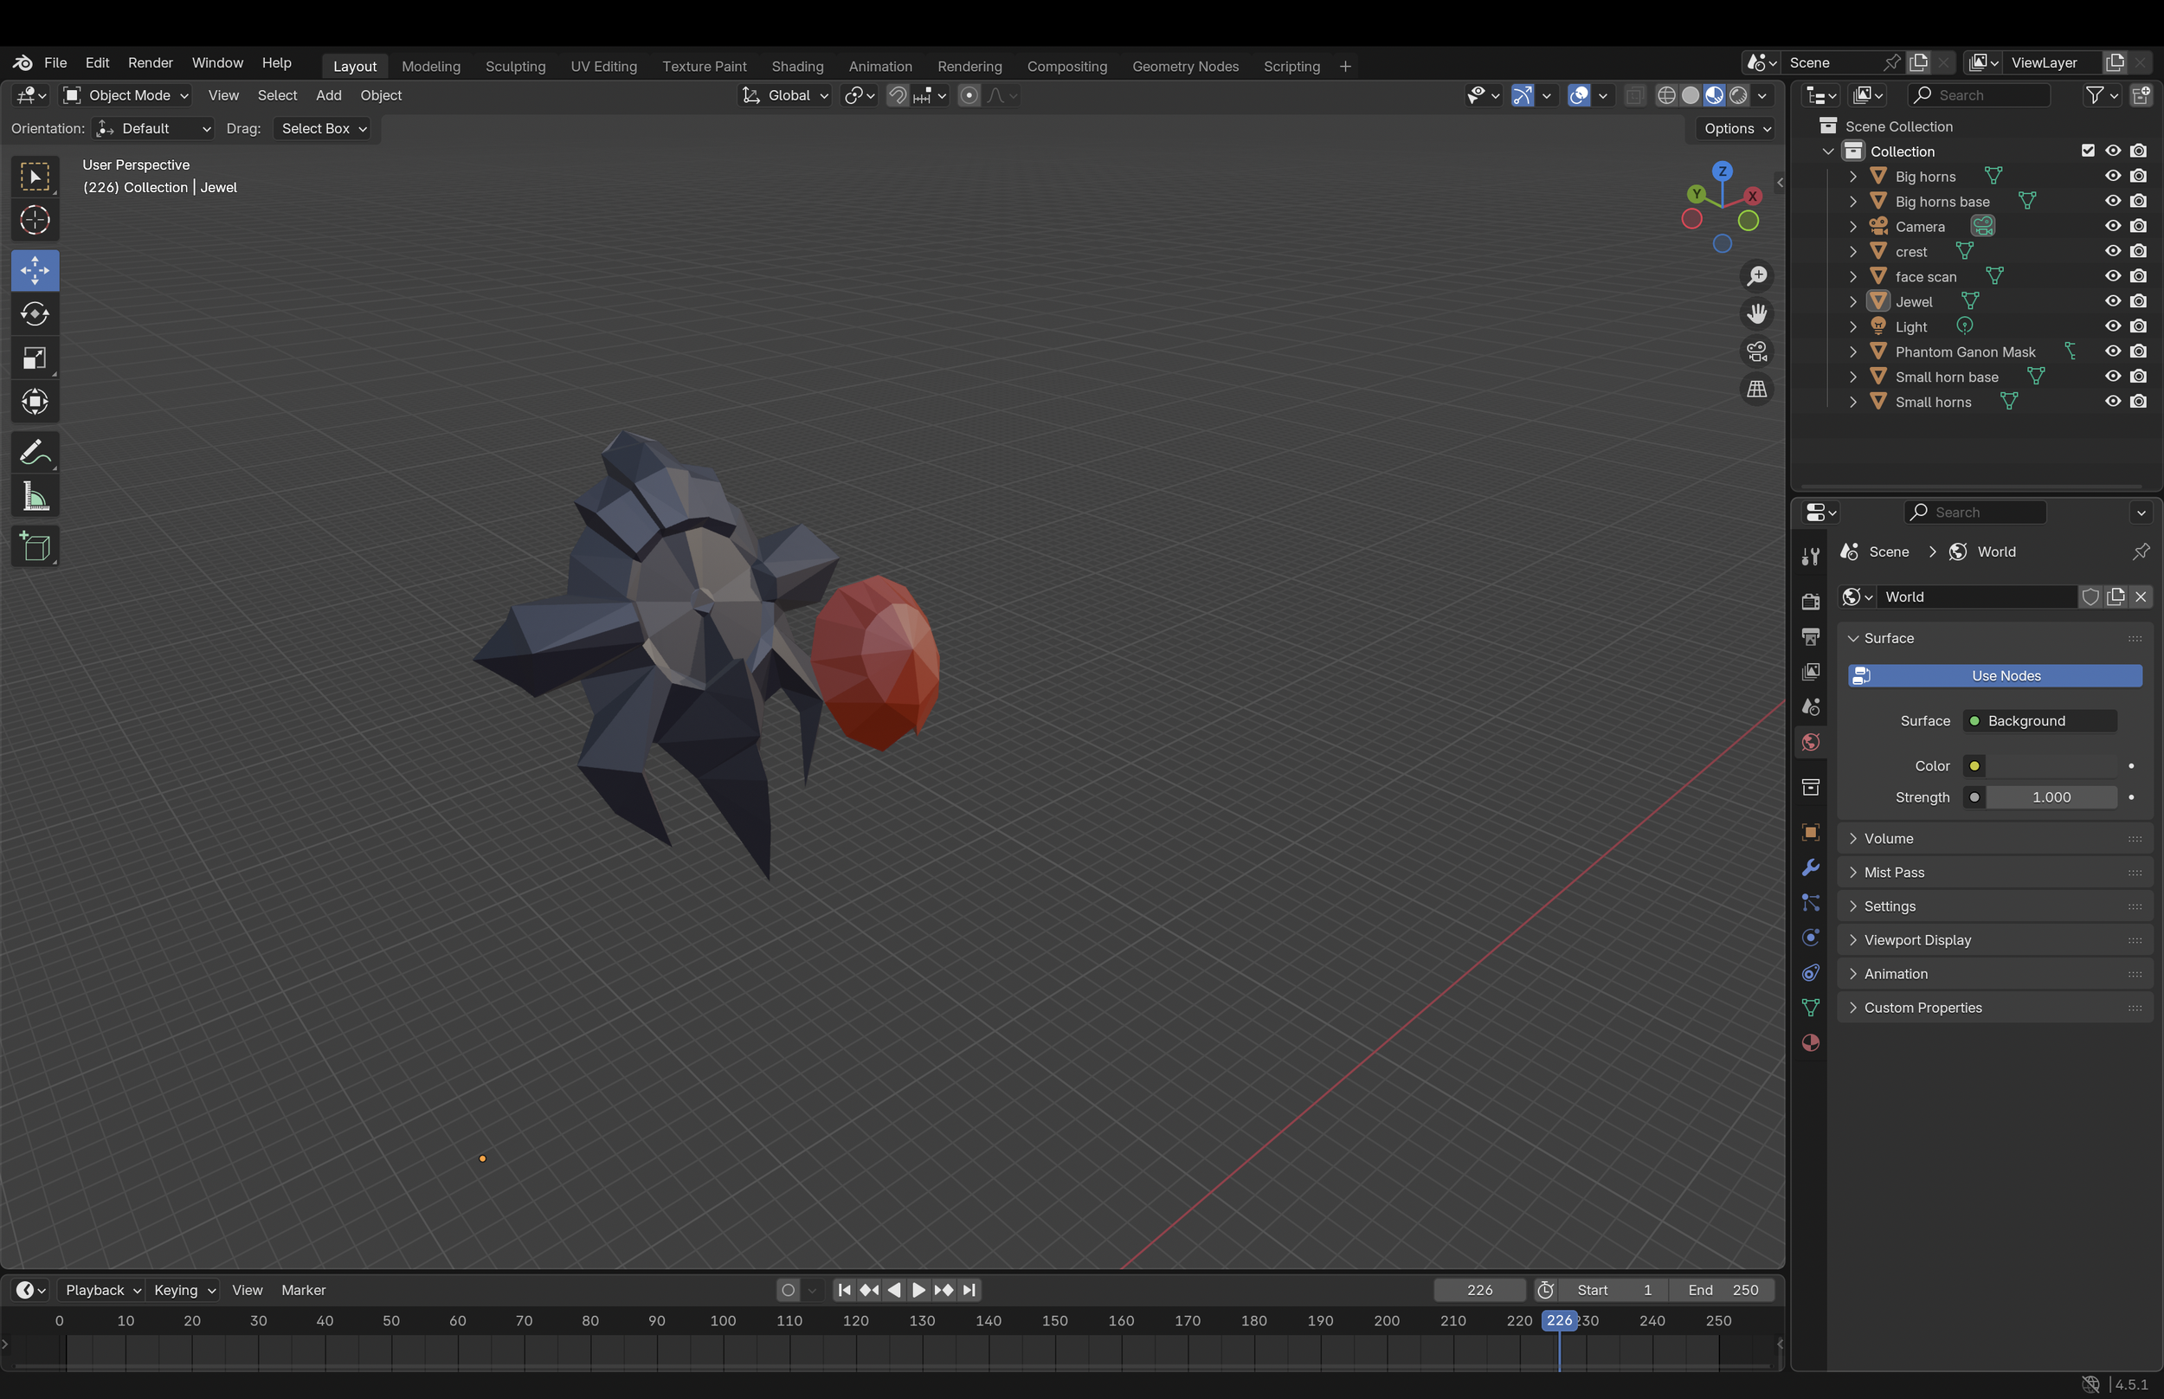Open the Object Data properties tab
The image size is (2164, 1399).
pos(1810,1008)
